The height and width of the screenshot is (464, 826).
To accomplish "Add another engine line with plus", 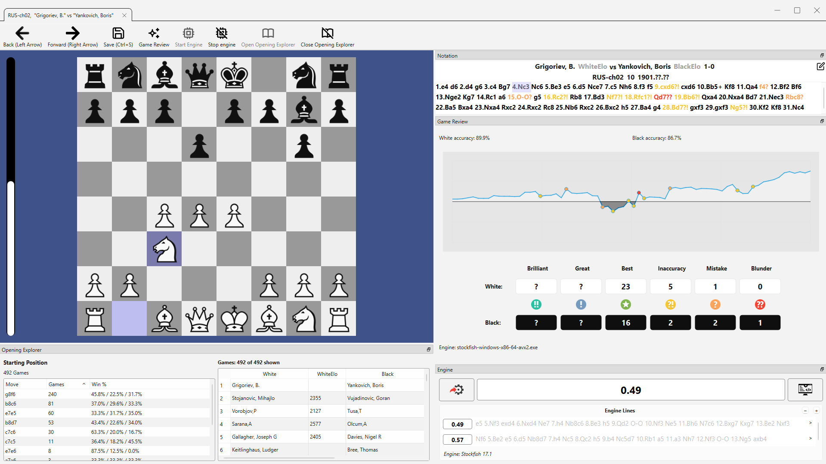I will (816, 411).
